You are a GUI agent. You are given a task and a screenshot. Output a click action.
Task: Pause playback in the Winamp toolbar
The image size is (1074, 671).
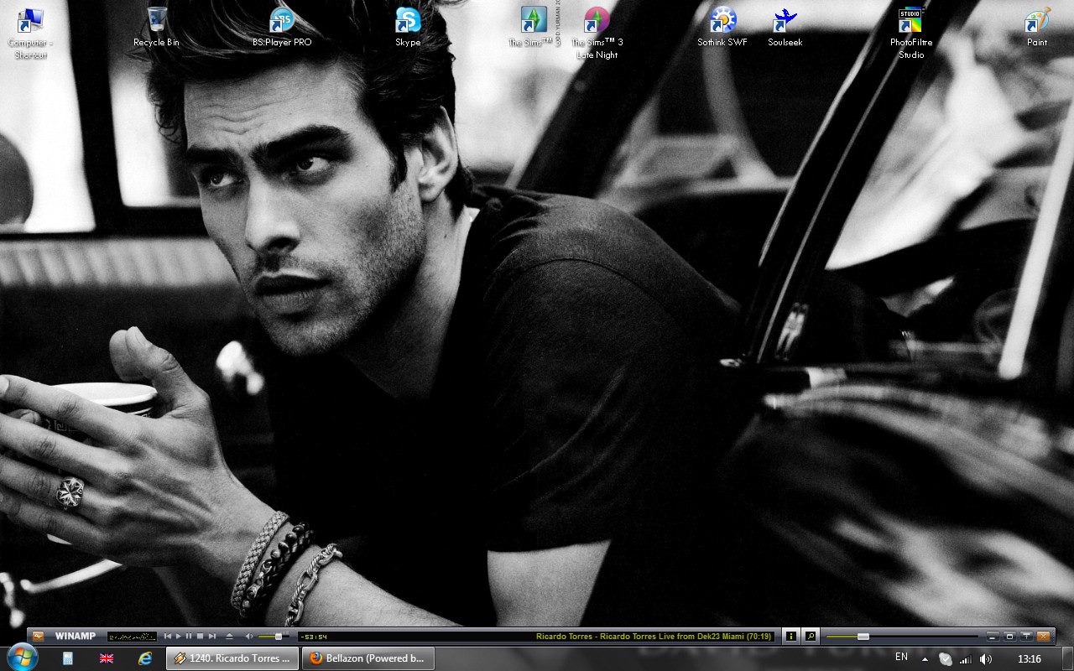pos(189,637)
